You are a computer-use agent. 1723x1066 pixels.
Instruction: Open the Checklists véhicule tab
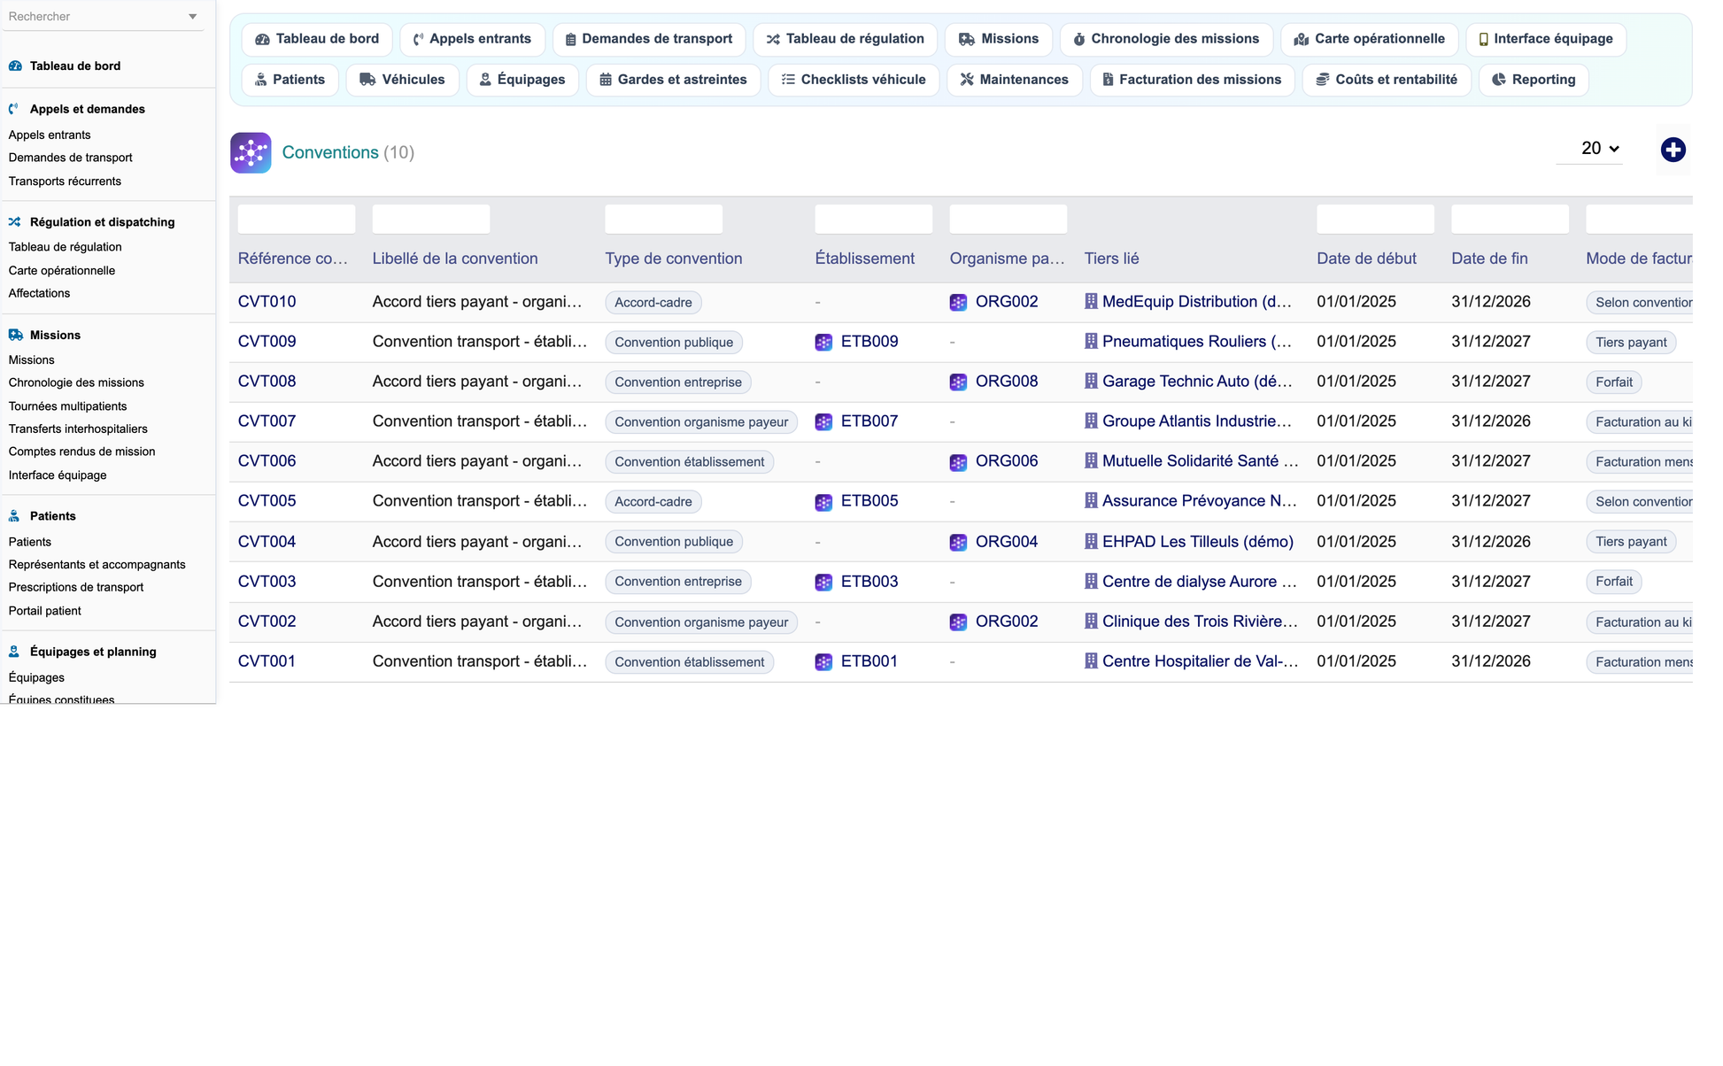coord(854,80)
